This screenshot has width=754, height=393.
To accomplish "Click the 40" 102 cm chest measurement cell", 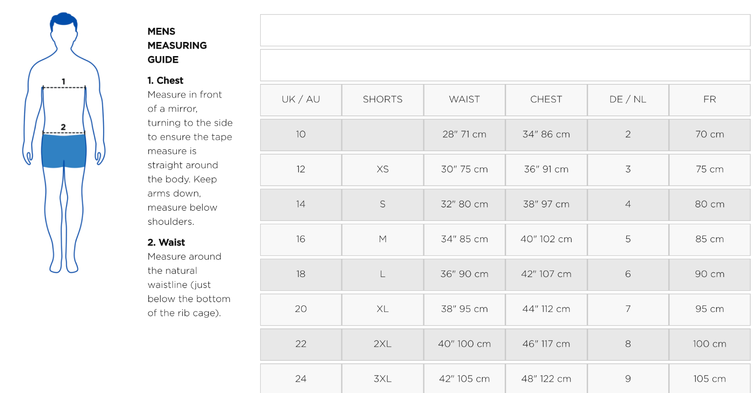I will (x=546, y=239).
